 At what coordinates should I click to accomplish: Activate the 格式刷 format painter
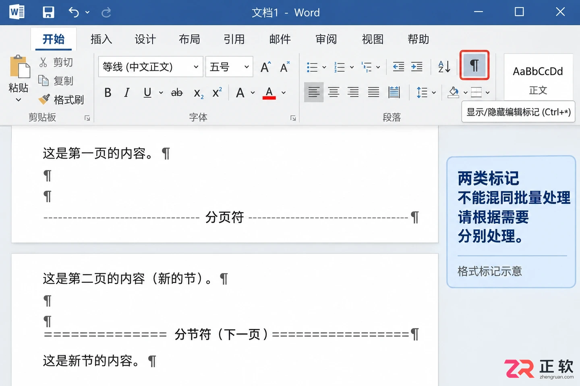(61, 99)
